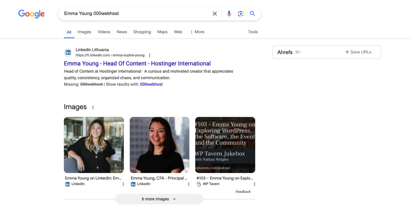The height and width of the screenshot is (216, 411).
Task: Switch to the News tab
Action: point(122,32)
